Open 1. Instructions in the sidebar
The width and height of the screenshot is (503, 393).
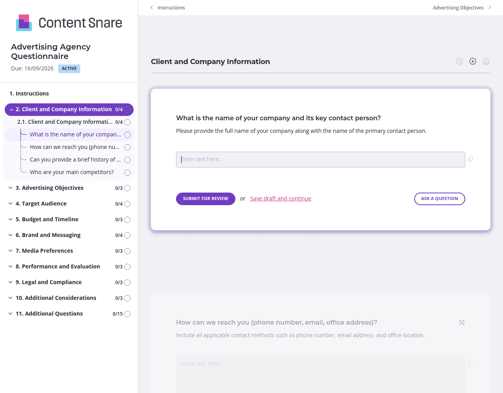(29, 94)
